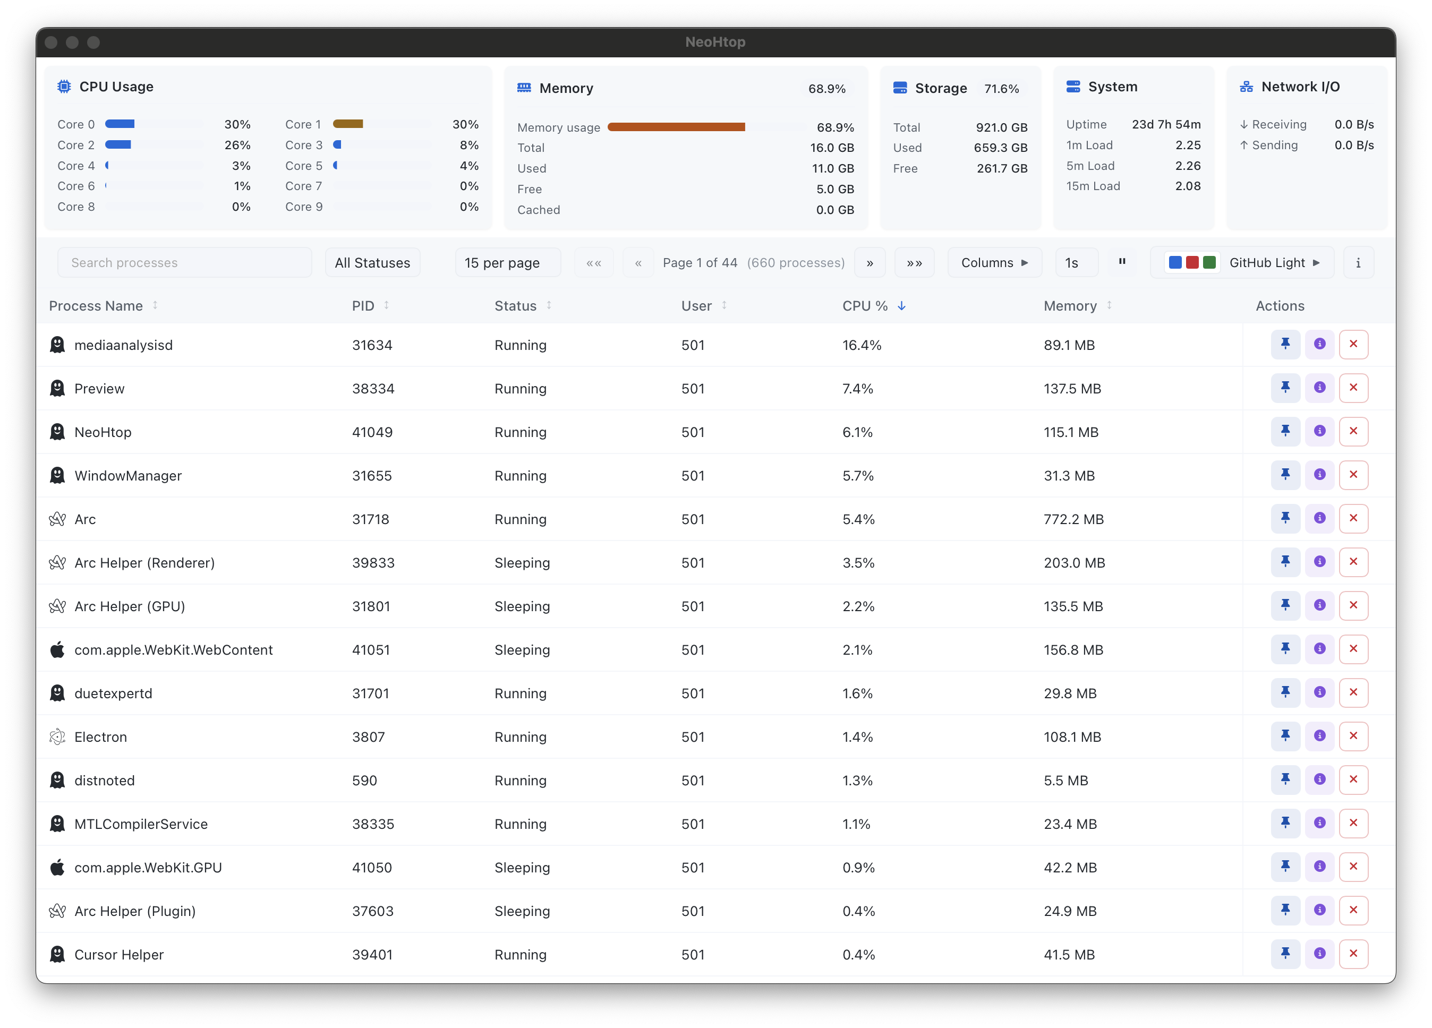
Task: Expand the Columns menu
Action: (994, 262)
